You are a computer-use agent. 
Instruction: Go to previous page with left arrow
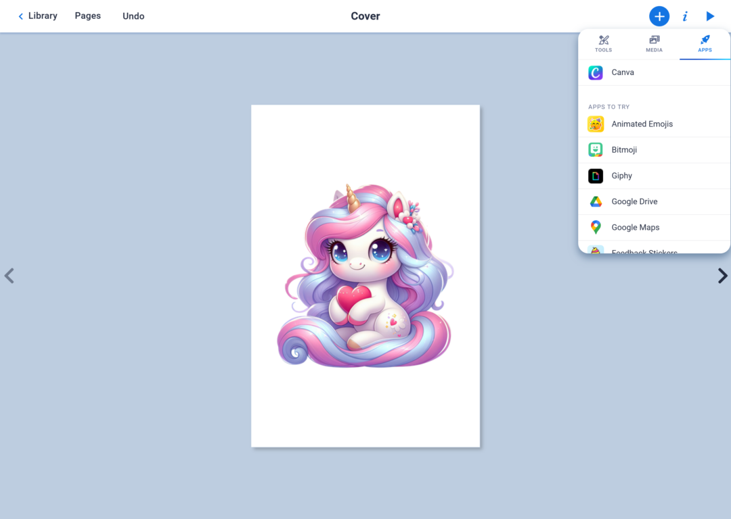coord(9,276)
